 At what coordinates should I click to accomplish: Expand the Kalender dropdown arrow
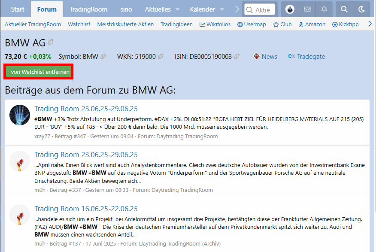(222, 9)
